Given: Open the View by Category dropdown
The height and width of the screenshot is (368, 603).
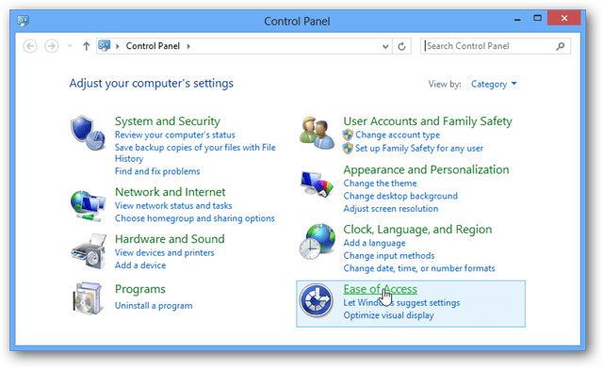Looking at the screenshot, I should [494, 84].
